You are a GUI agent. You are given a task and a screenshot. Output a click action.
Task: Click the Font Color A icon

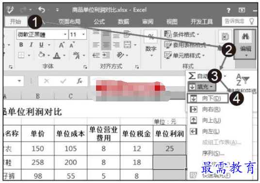click(x=57, y=55)
